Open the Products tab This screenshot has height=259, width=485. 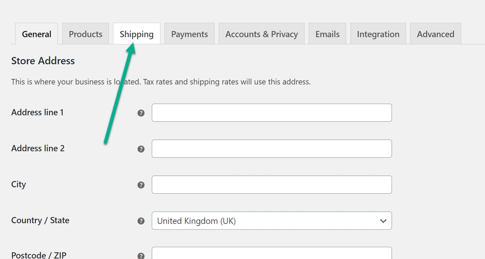[85, 34]
